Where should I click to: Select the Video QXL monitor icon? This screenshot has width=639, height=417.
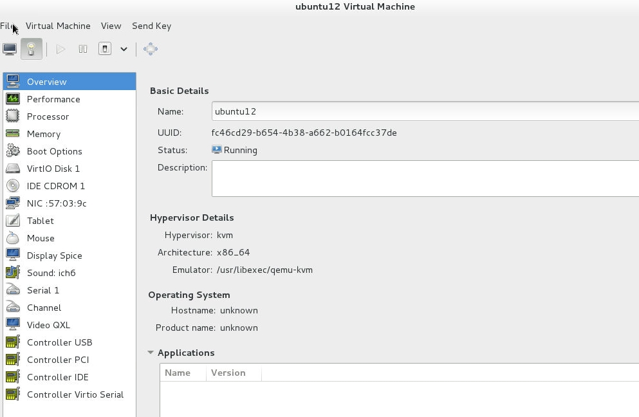pyautogui.click(x=13, y=324)
